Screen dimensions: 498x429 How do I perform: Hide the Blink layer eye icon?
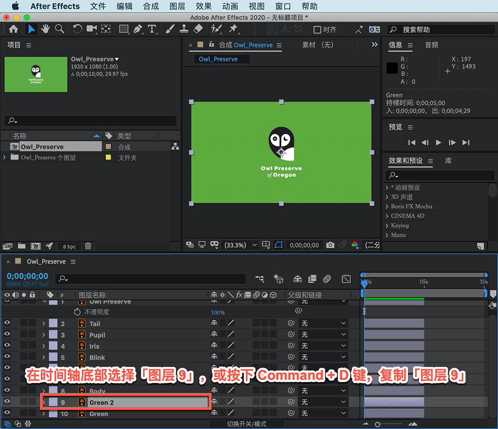(x=7, y=356)
